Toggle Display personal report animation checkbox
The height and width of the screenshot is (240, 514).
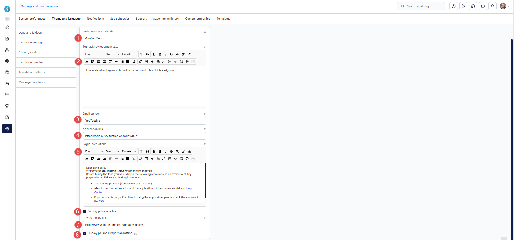pos(84,234)
